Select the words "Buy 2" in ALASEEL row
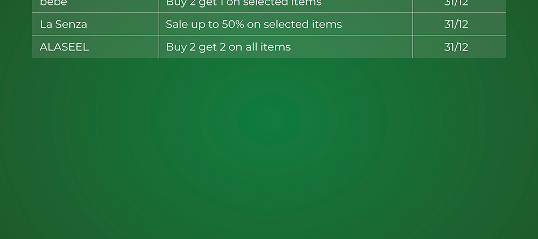The image size is (538, 239). tap(181, 47)
